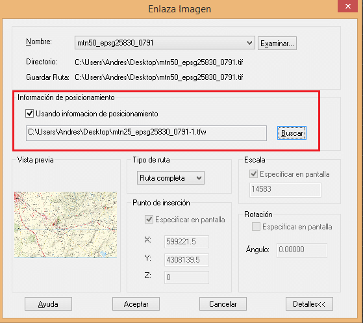Toggle Rotación Especificar en pantalla checkbox
This screenshot has height=323, width=363.
(x=256, y=227)
